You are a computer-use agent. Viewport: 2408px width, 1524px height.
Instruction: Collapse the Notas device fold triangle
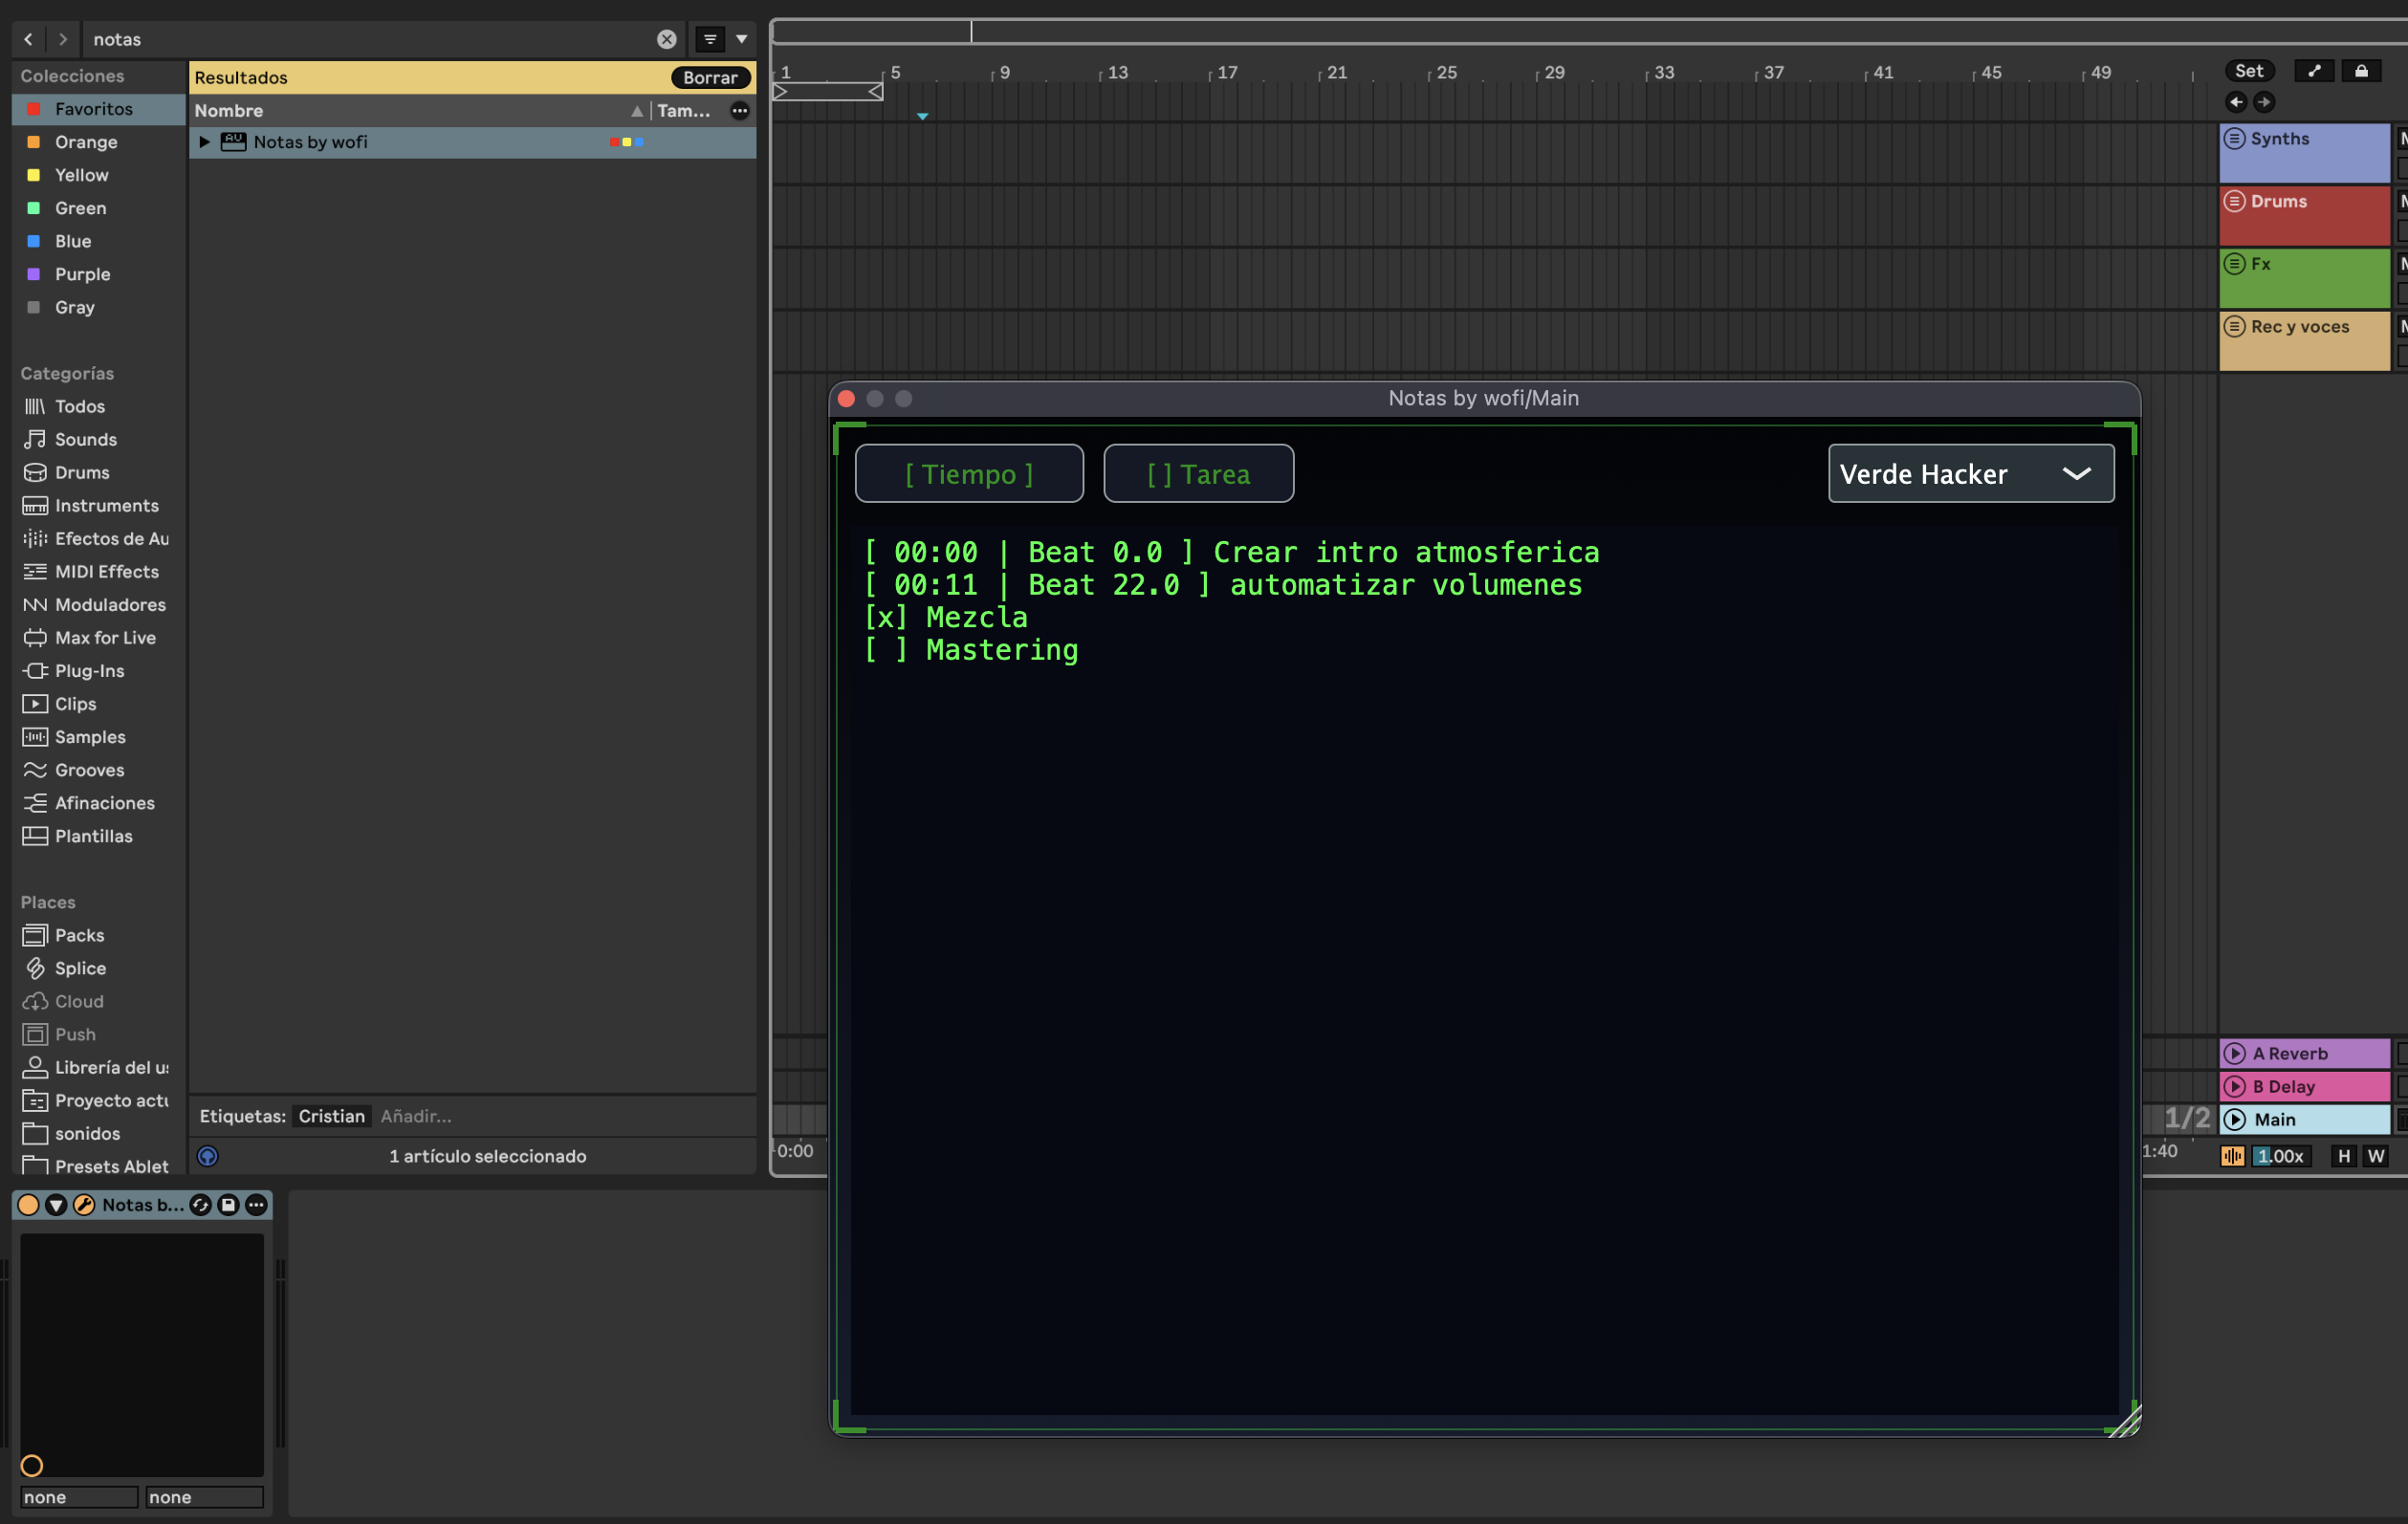pyautogui.click(x=56, y=1205)
